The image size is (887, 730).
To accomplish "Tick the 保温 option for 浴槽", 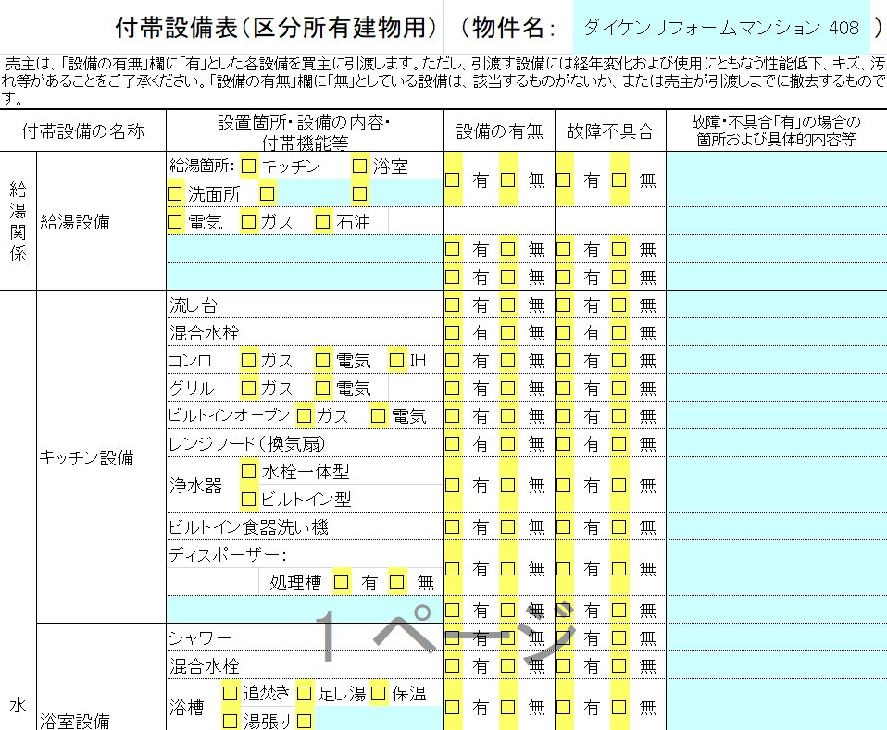I will coord(378,693).
